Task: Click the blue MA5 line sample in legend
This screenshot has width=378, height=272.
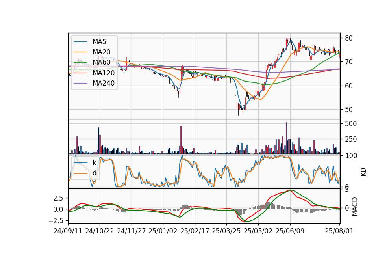Action: [x=80, y=42]
